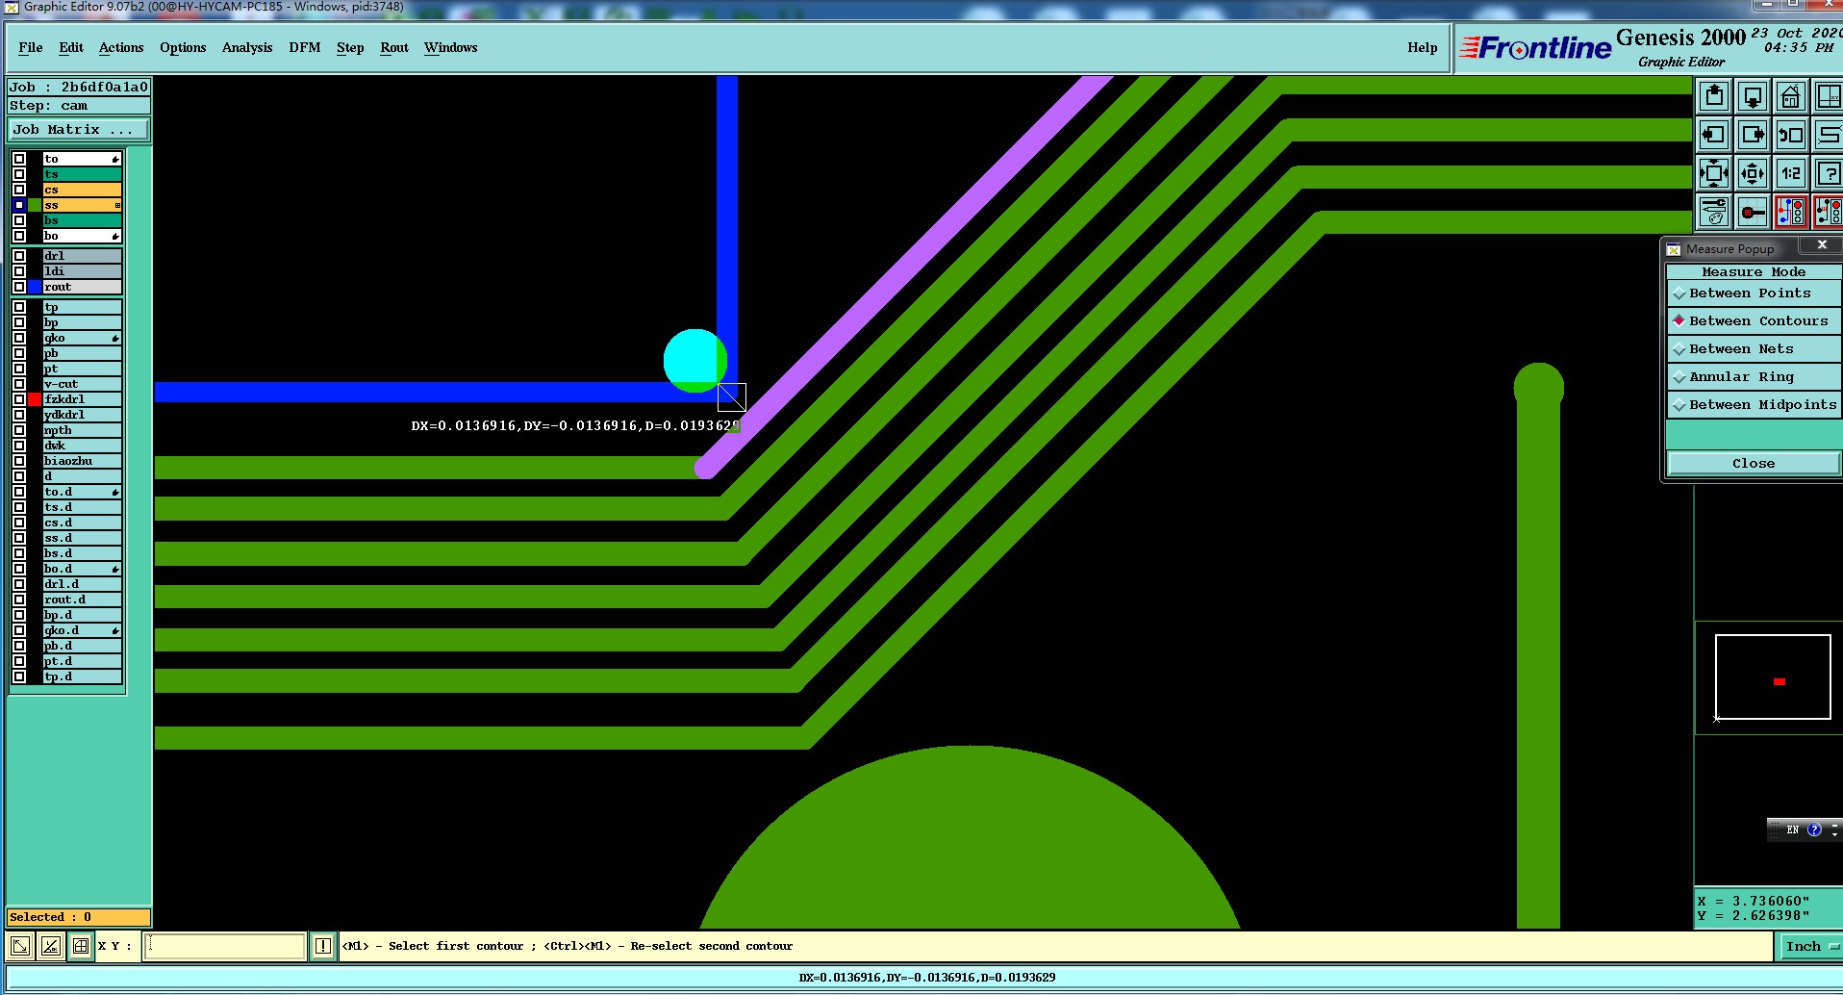The height and width of the screenshot is (995, 1843).
Task: Select Between Nets measure mode
Action: pos(1753,349)
